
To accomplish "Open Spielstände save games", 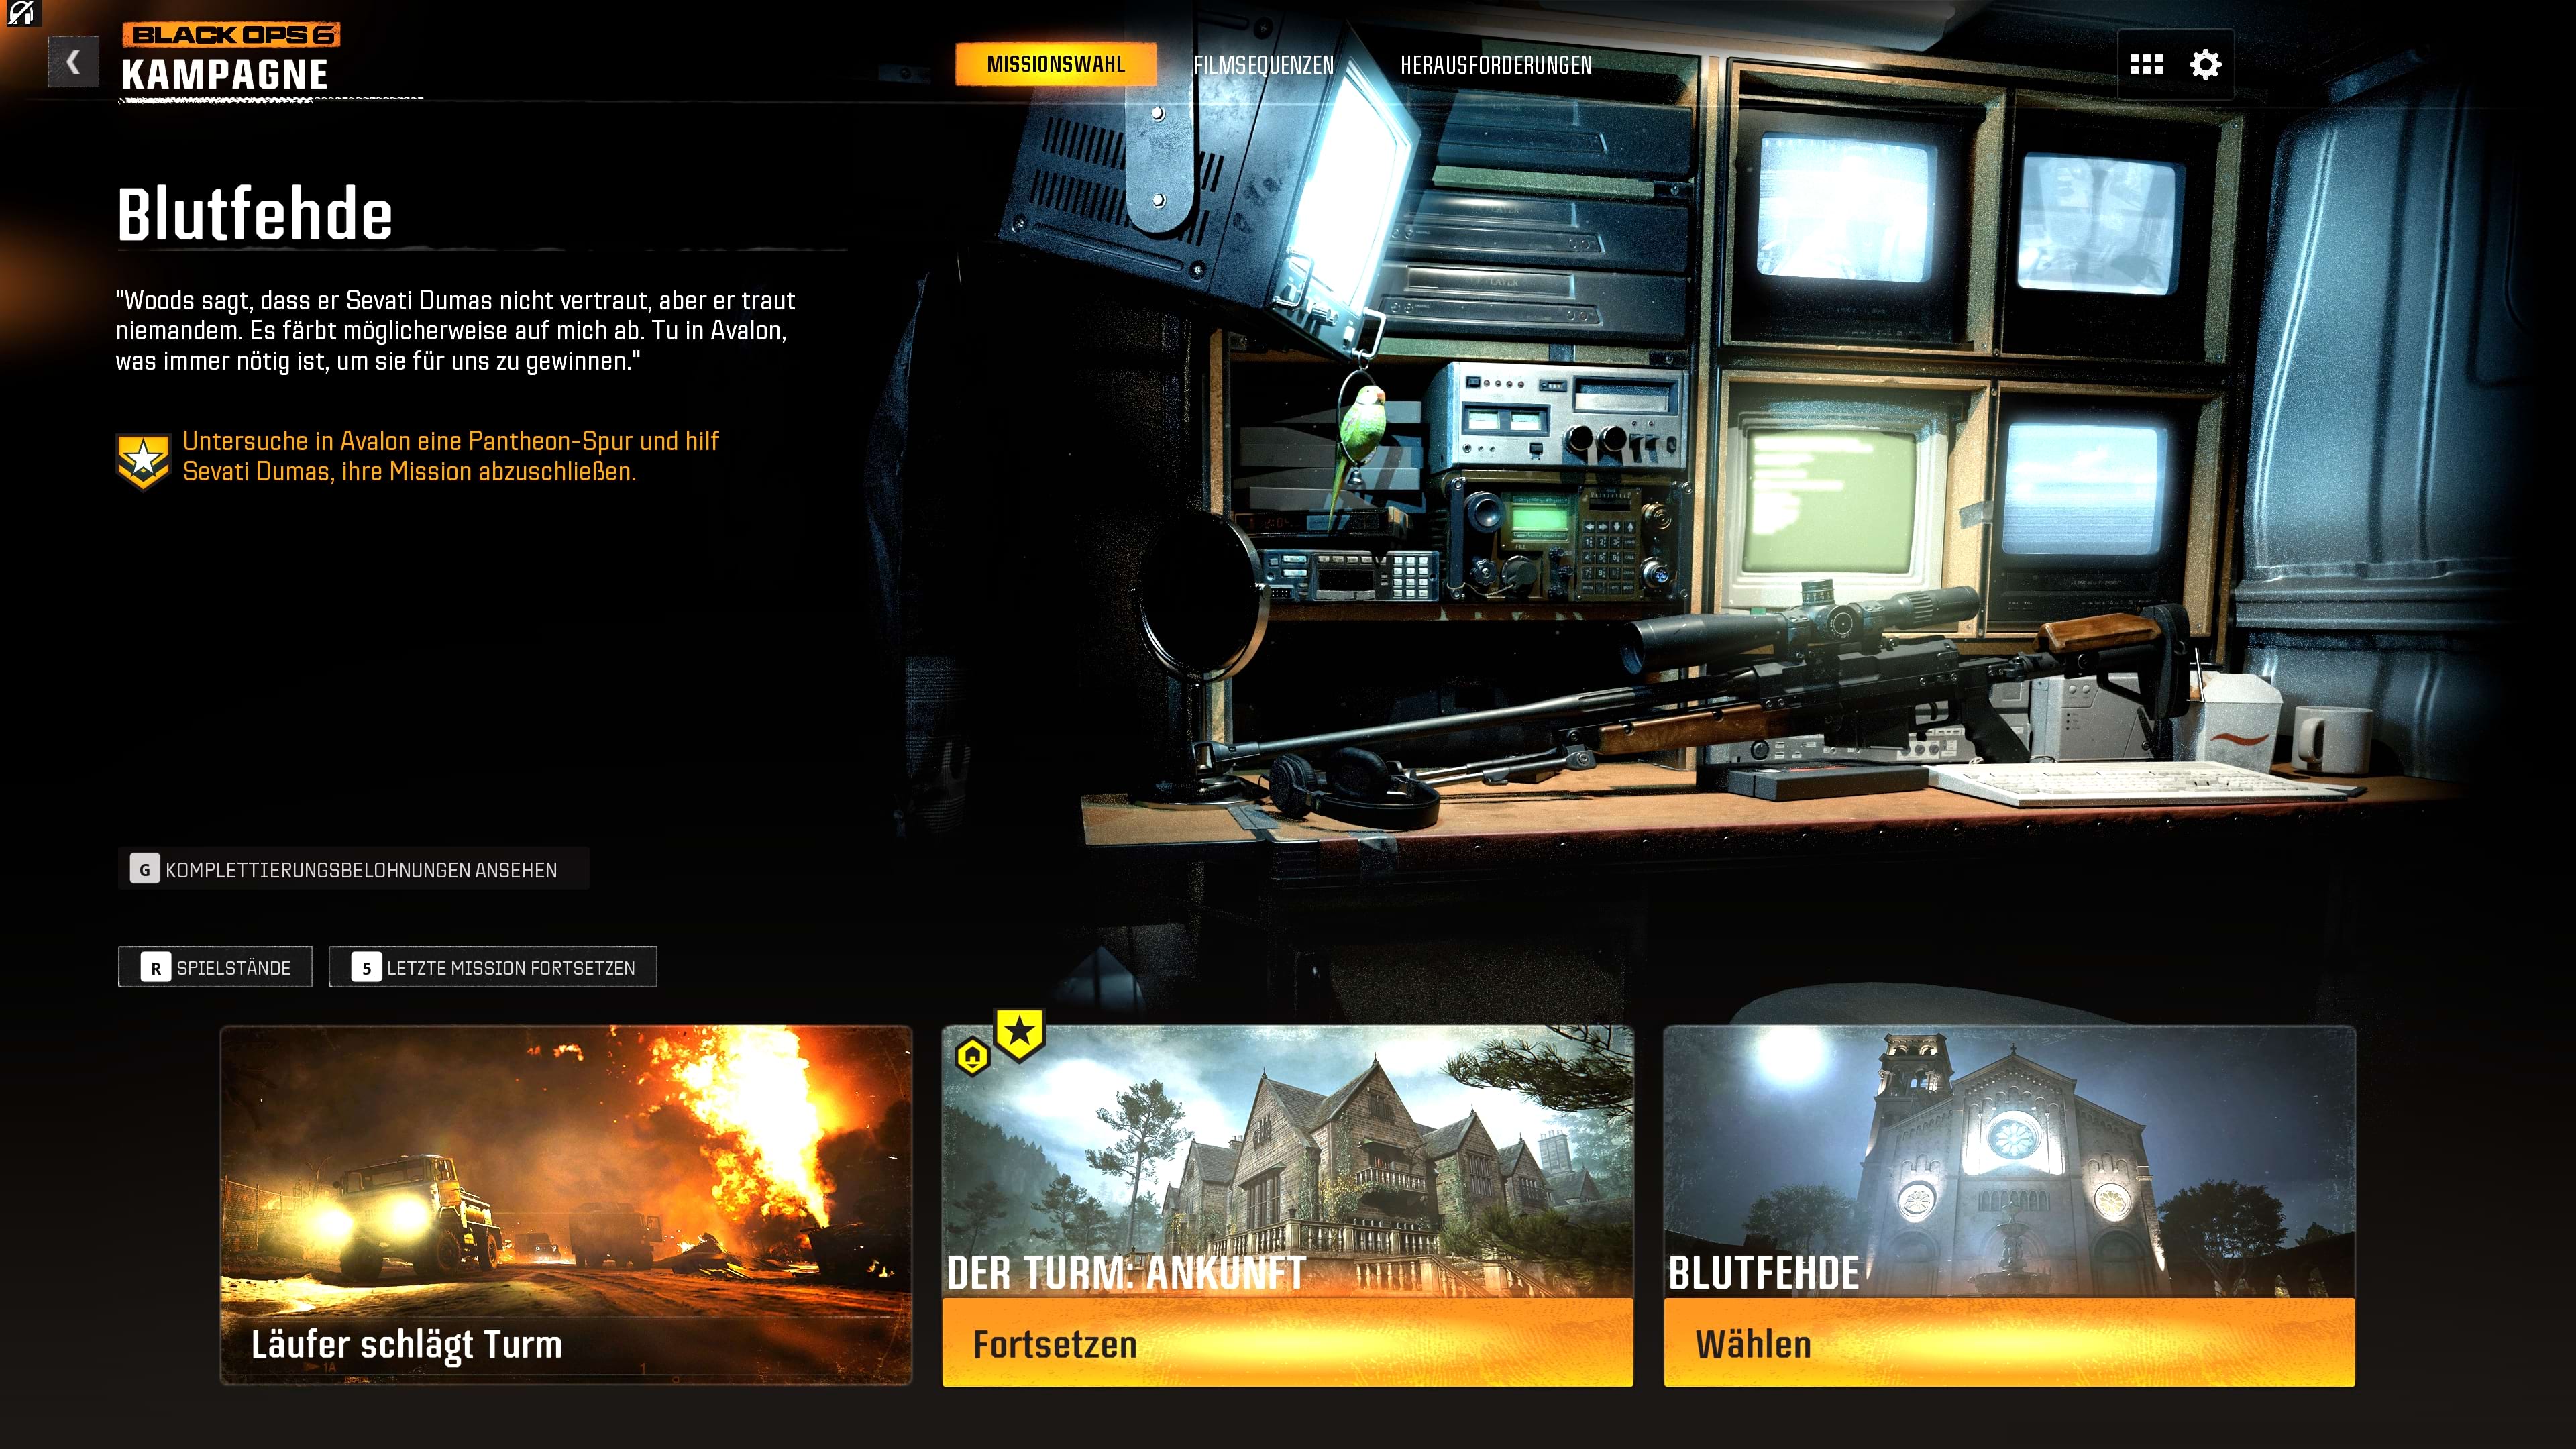I will click(x=233, y=968).
